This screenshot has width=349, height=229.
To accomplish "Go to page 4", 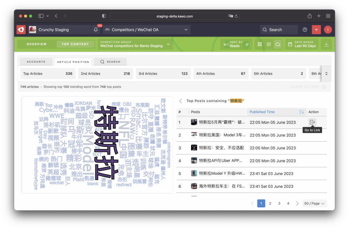I will [288, 203].
